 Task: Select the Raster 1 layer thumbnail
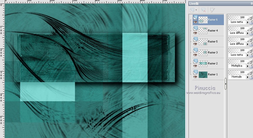203,74
